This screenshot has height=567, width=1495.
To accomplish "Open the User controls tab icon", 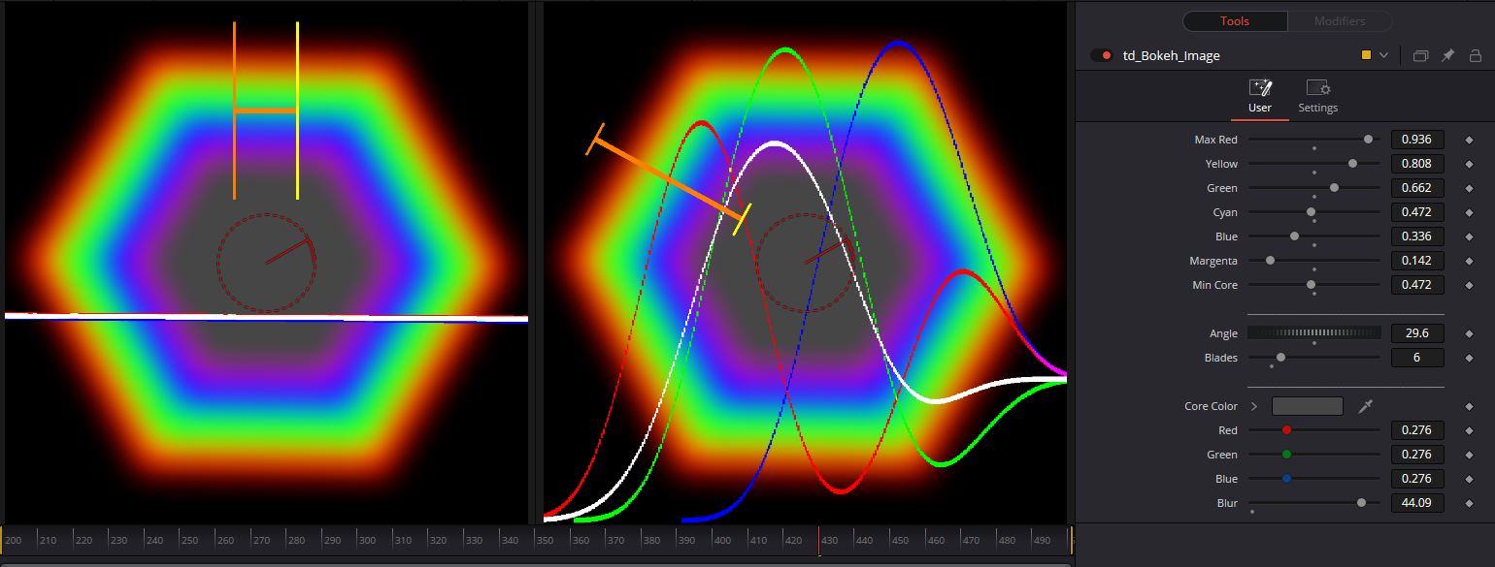I will (1260, 88).
